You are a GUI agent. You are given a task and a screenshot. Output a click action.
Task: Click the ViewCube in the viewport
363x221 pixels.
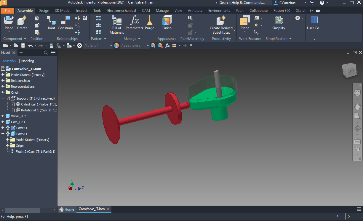click(350, 70)
